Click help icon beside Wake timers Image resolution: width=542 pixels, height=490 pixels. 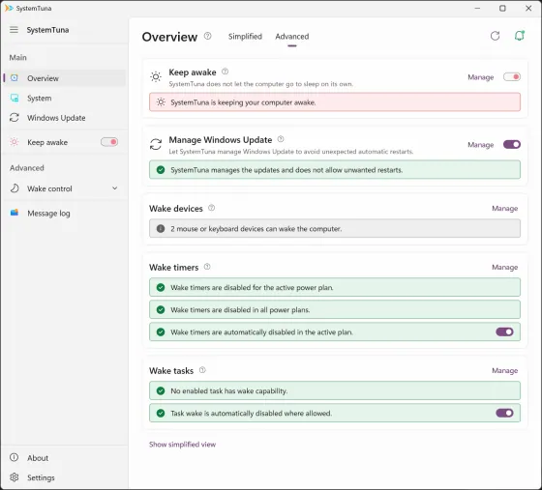point(207,267)
